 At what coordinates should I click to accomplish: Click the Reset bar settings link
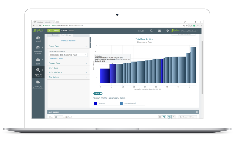[68, 41]
